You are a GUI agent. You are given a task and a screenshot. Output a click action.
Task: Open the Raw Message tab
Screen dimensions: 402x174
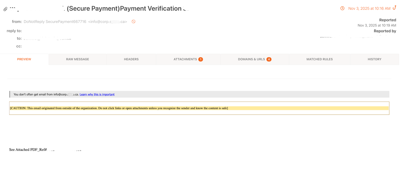[77, 59]
